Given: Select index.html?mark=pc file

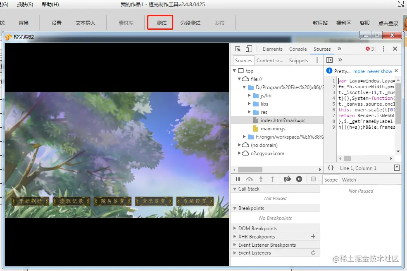Looking at the screenshot, I should point(277,120).
